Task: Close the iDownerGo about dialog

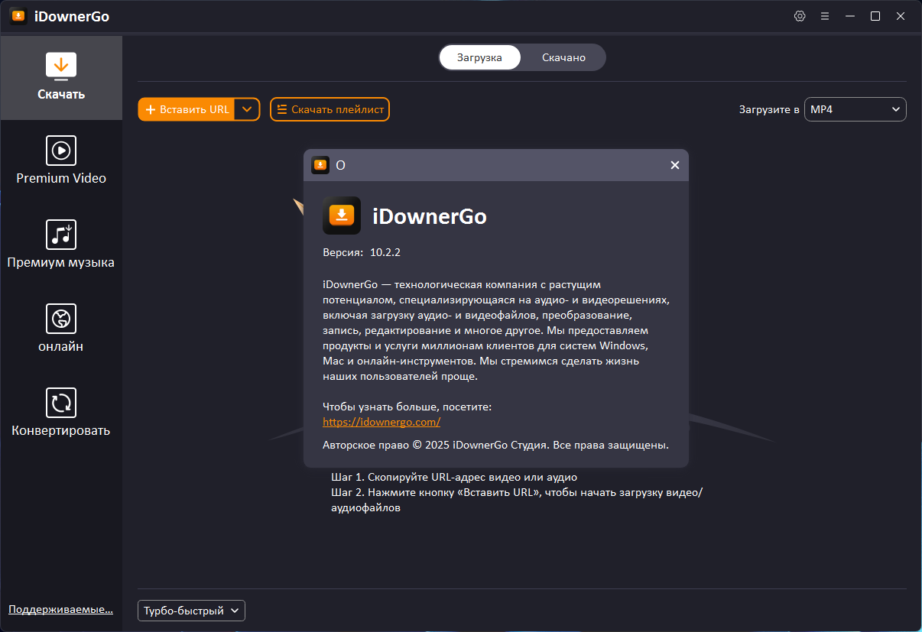Action: point(674,164)
